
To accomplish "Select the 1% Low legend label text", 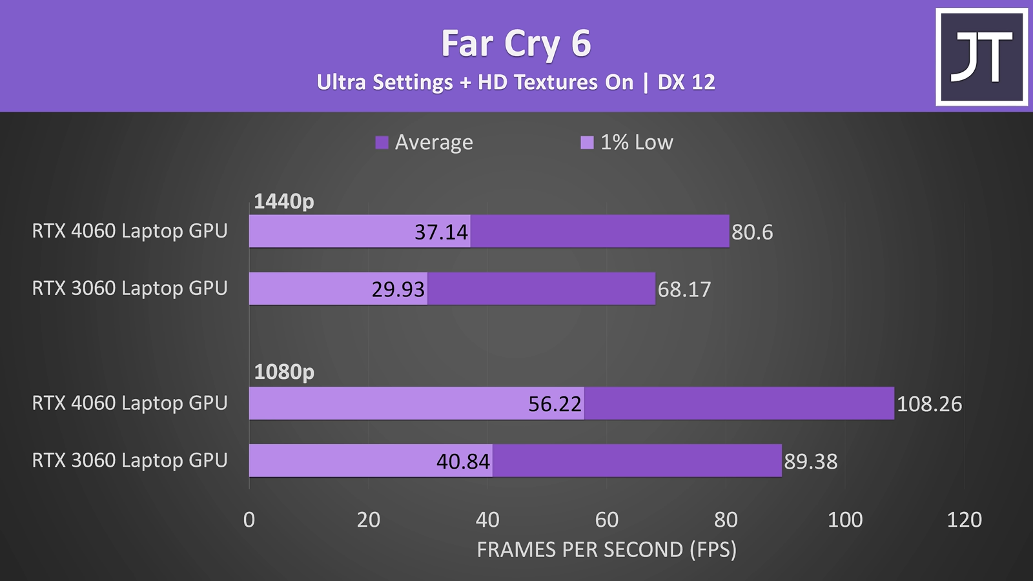I will tap(637, 143).
